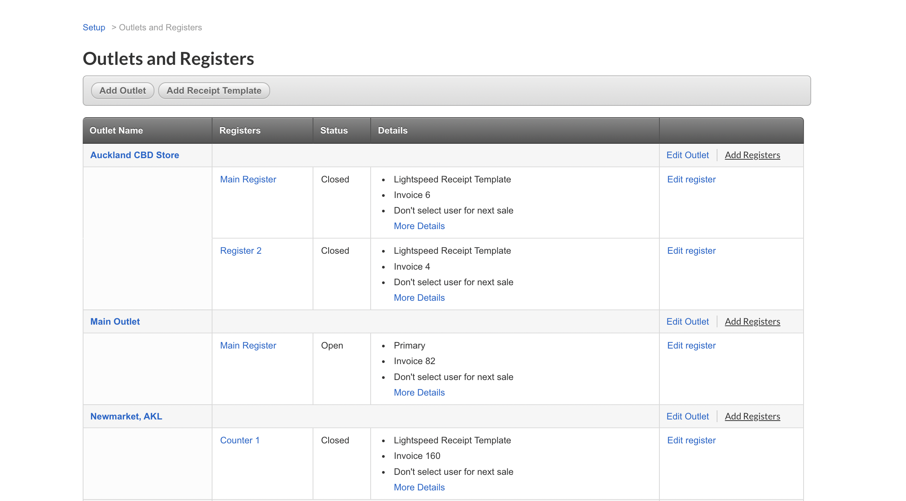Edit register for Register 2
The image size is (906, 501).
pos(691,250)
